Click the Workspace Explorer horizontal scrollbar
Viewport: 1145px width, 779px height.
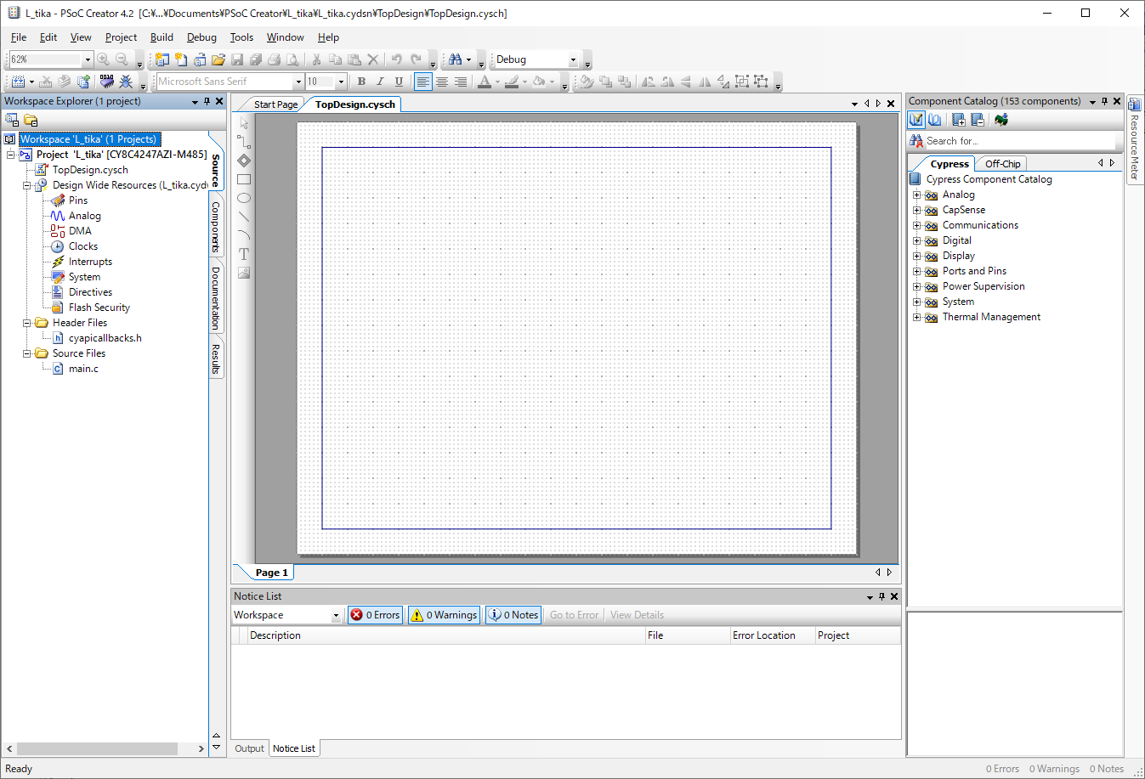click(x=105, y=749)
